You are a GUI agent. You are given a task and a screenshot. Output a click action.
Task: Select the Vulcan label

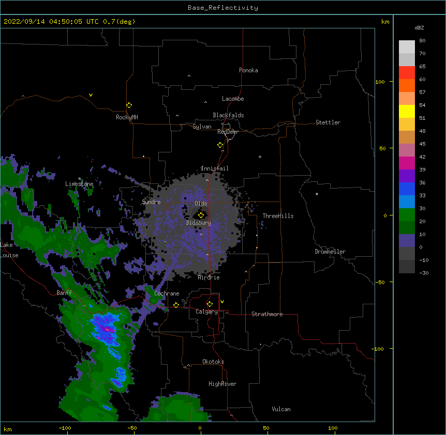point(281,409)
